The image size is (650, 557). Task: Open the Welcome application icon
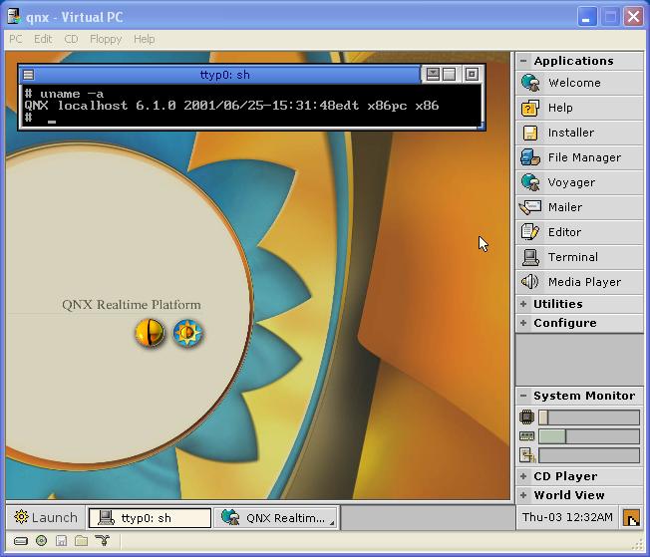[x=529, y=83]
